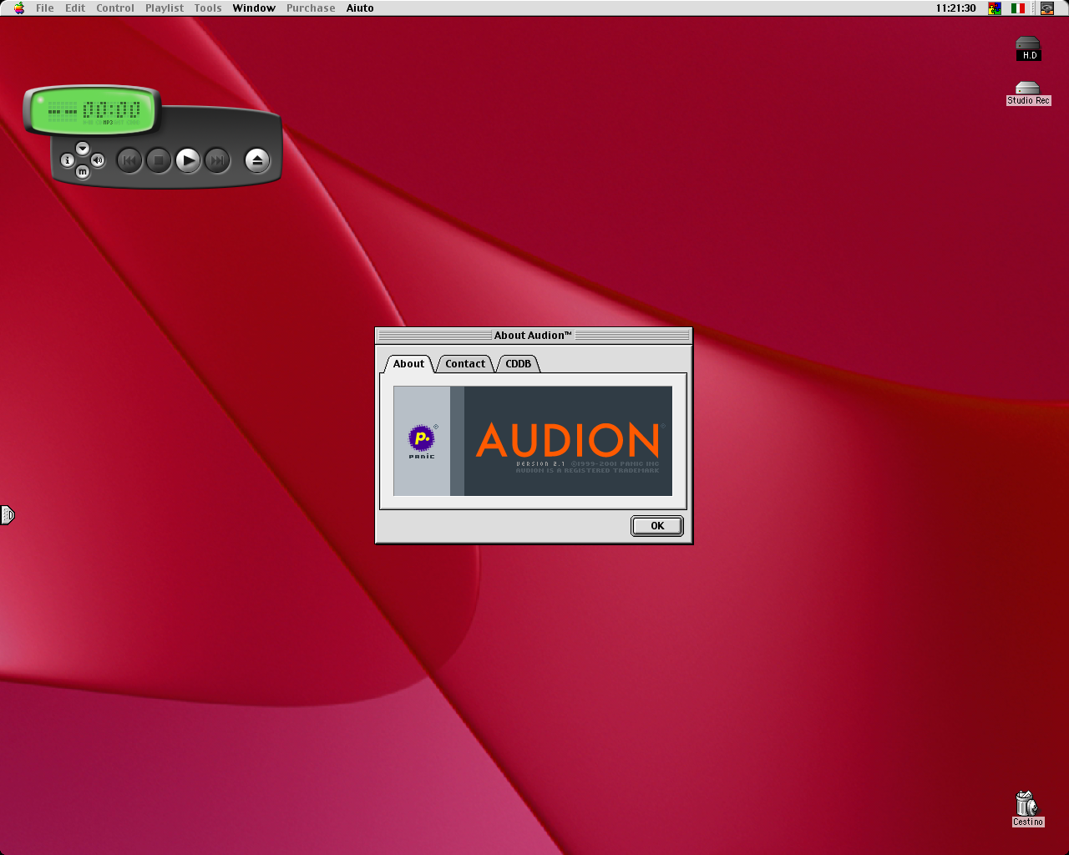This screenshot has width=1069, height=855.
Task: Open the Apple menu
Action: point(19,8)
